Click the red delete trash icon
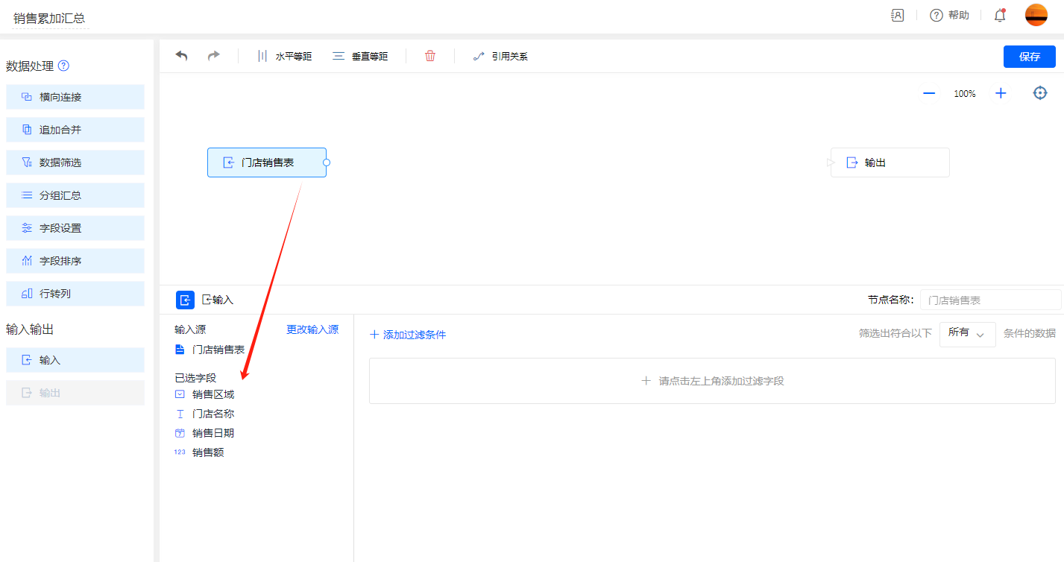This screenshot has height=562, width=1064. [430, 56]
